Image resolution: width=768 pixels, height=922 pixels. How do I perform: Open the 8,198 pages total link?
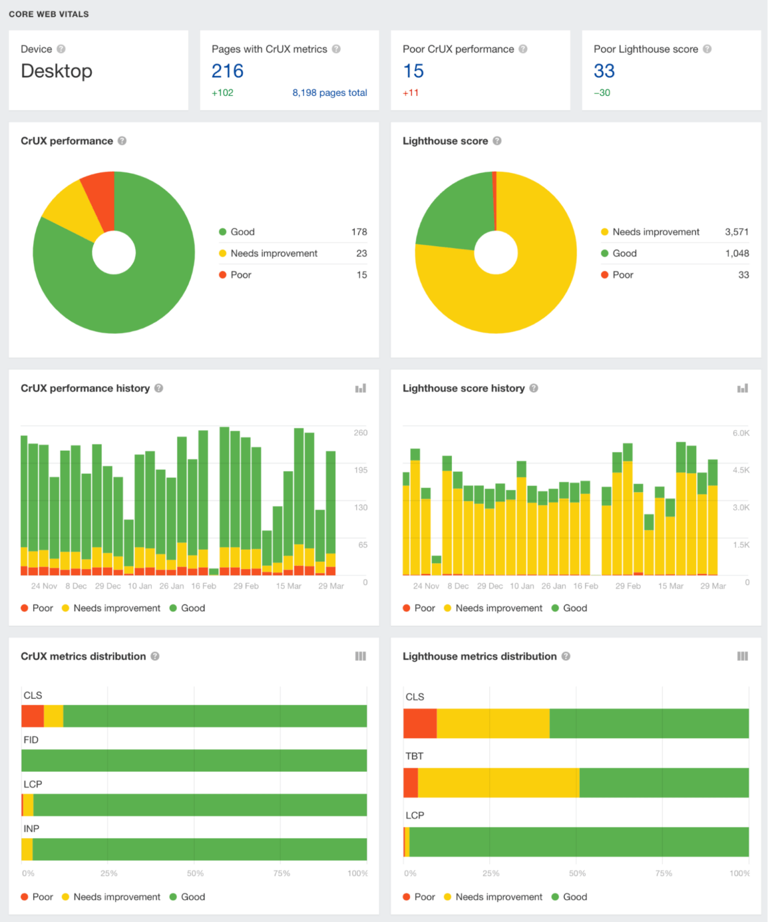(329, 92)
